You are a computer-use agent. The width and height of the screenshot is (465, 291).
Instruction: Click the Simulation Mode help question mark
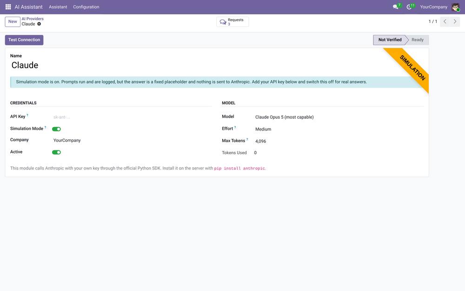click(46, 127)
